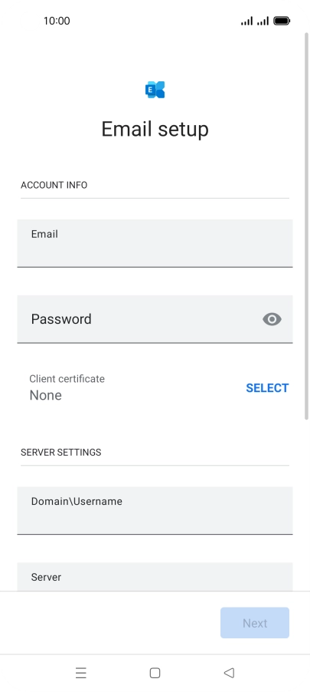Click the vertical scrollbar thumb
The width and height of the screenshot is (310, 692).
click(x=307, y=226)
